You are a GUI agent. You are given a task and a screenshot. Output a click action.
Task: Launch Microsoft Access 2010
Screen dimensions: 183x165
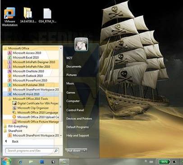(27, 53)
